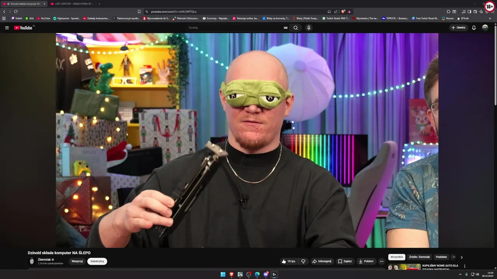
Task: Like the video with thumbs up
Action: 289,261
